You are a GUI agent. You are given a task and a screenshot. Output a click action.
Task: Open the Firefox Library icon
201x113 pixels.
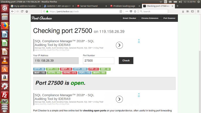(187, 11)
